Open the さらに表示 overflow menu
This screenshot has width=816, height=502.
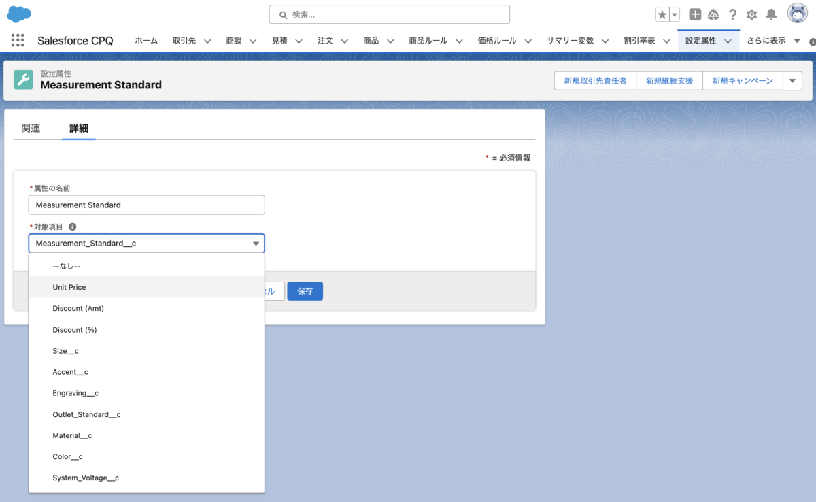pyautogui.click(x=767, y=40)
